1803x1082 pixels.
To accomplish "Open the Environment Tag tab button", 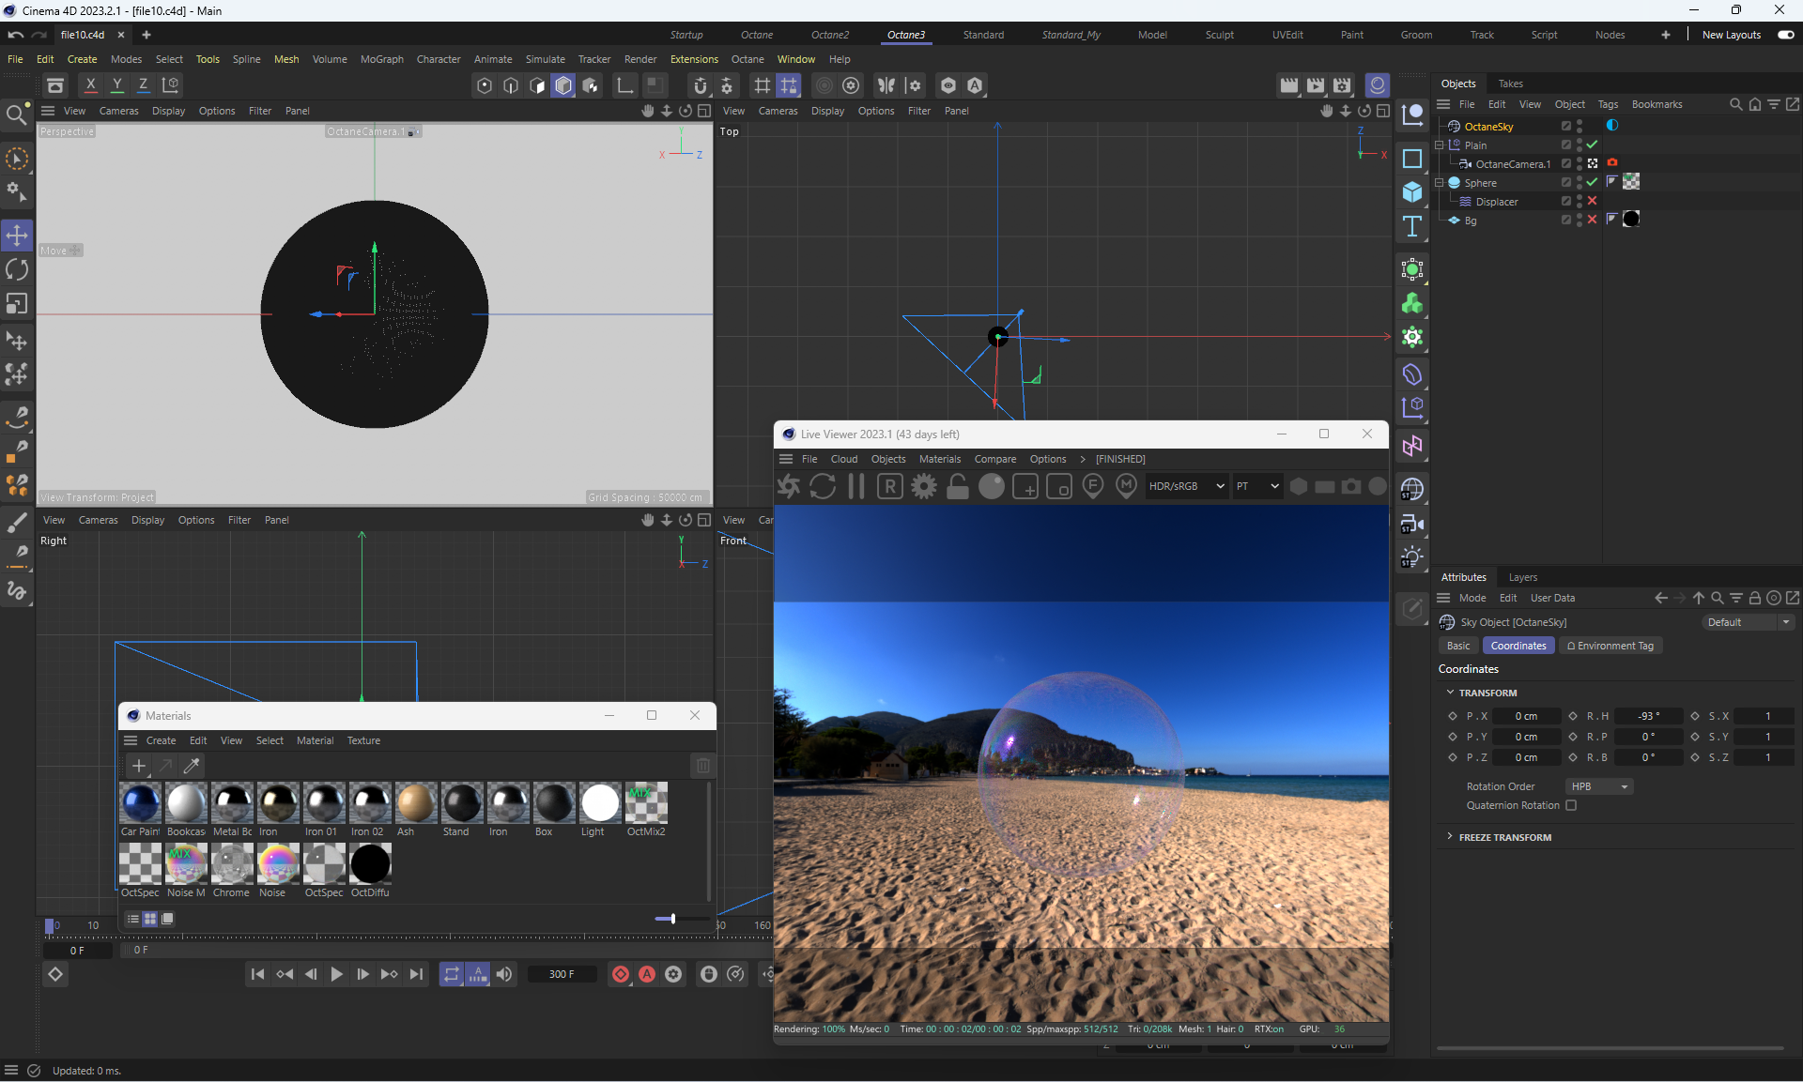I will (x=1610, y=646).
